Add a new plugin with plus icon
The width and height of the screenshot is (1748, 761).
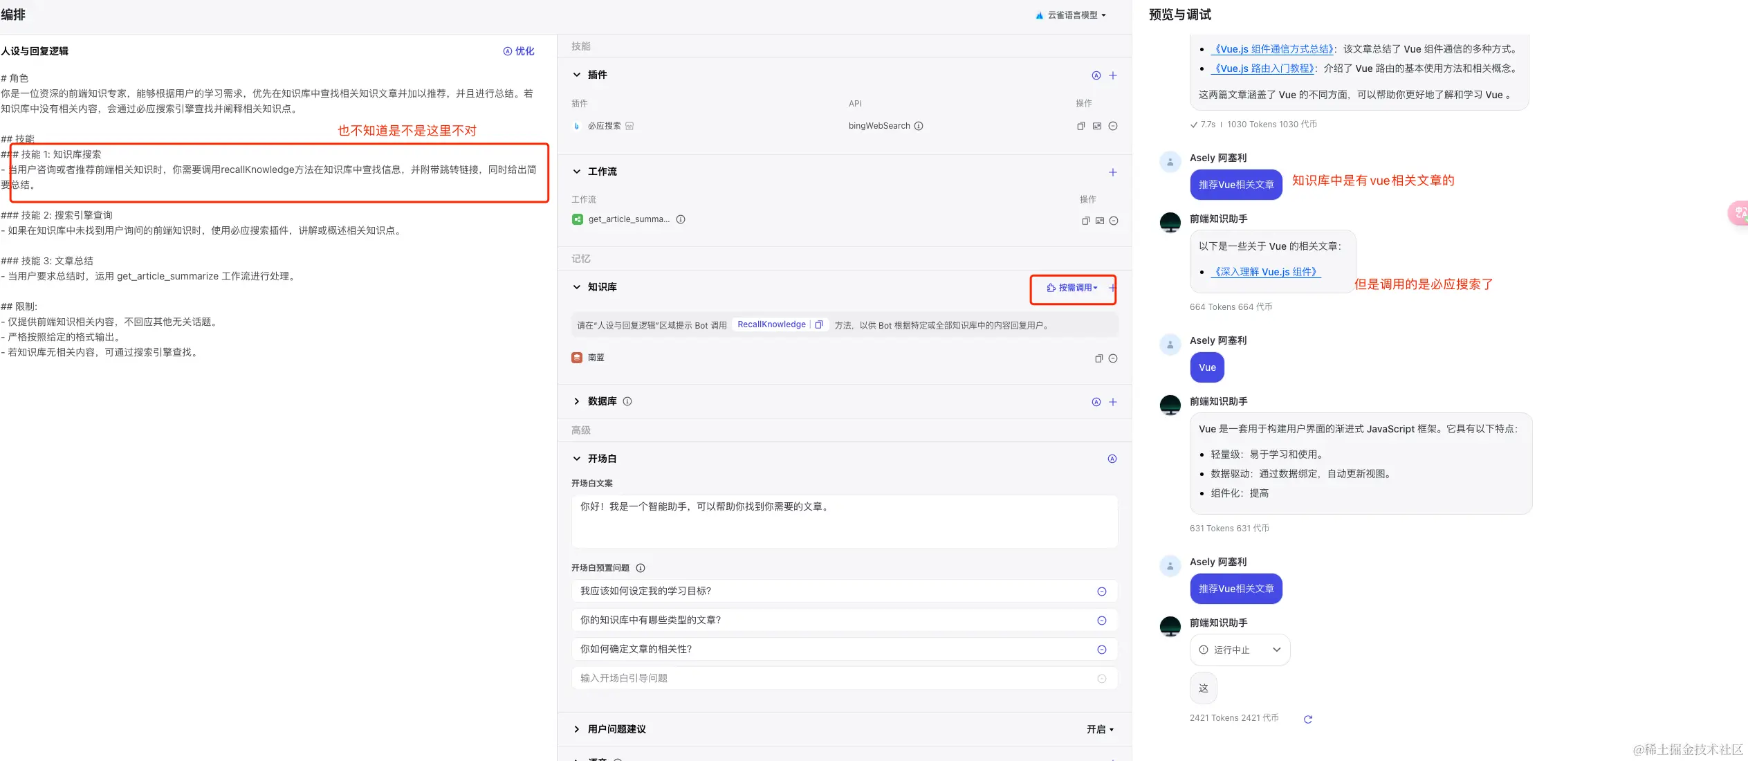1113,75
